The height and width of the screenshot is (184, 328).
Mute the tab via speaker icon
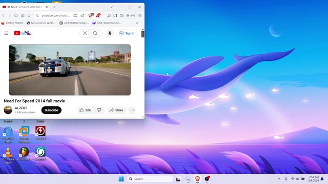click(x=9, y=7)
